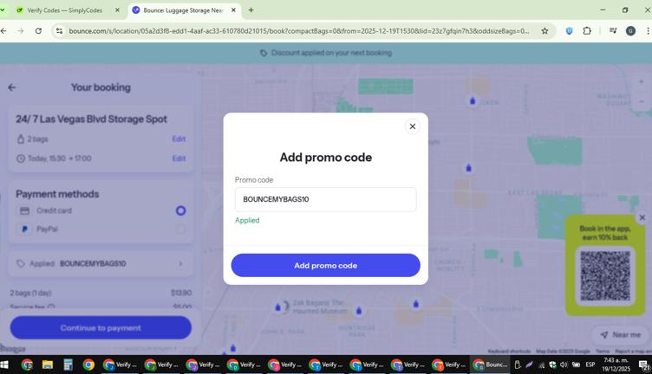Screen dimensions: 652x374
Task: Click the QR code image
Action: pos(605,276)
